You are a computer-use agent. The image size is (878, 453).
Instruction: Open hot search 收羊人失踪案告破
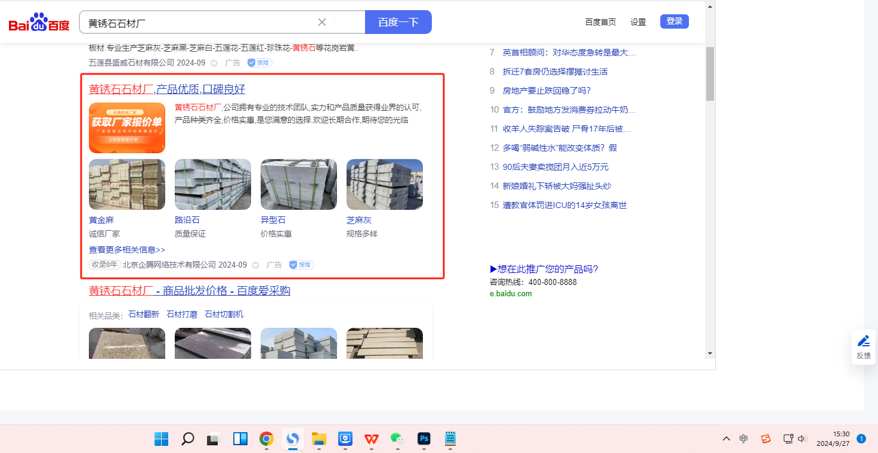(x=567, y=129)
